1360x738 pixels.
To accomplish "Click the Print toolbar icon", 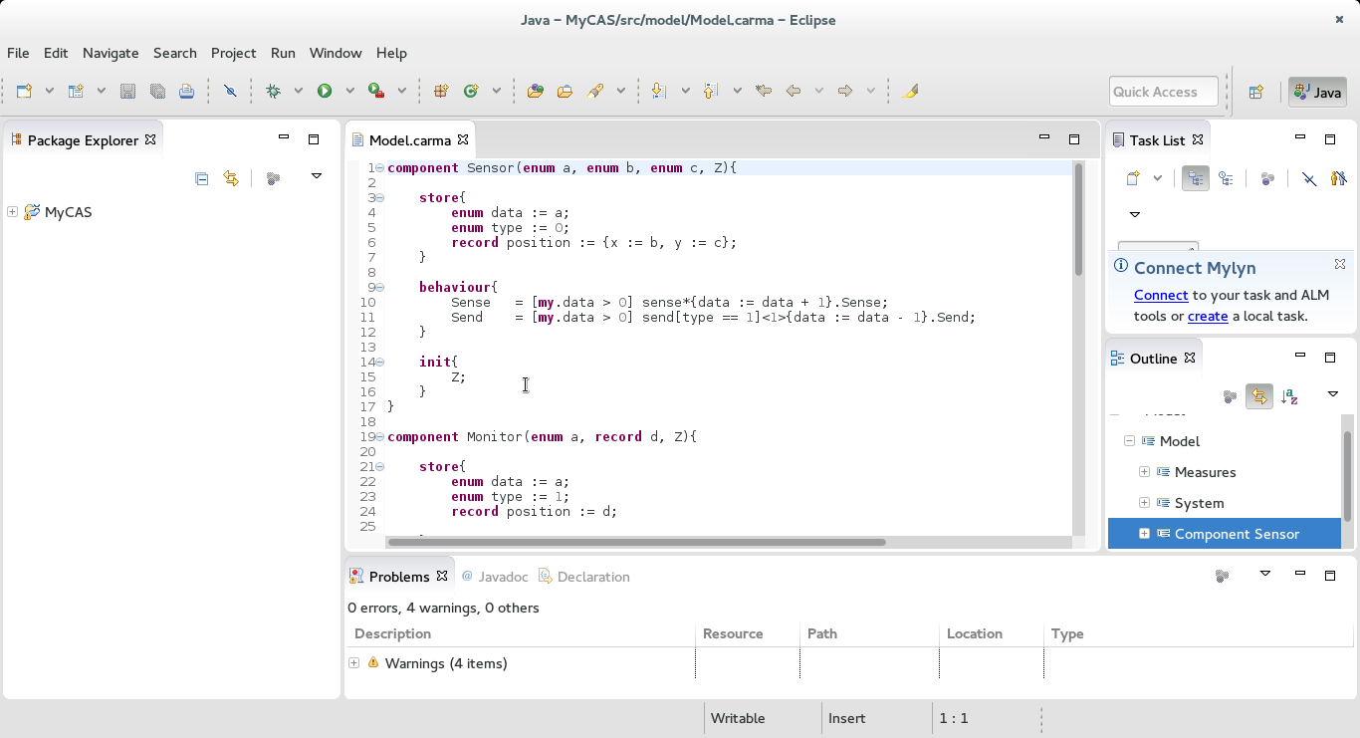I will coord(186,91).
